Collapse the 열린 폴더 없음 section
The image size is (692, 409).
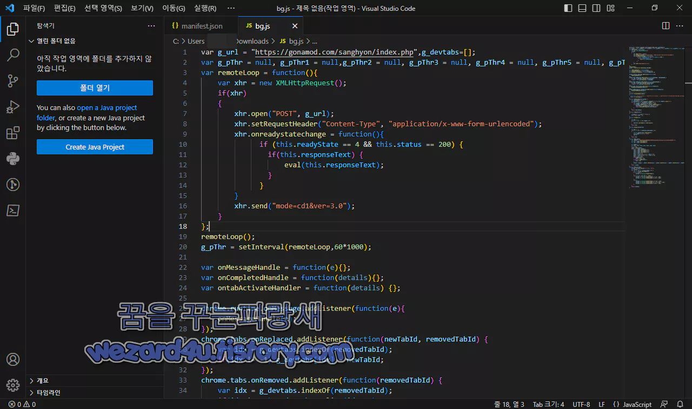(95, 41)
